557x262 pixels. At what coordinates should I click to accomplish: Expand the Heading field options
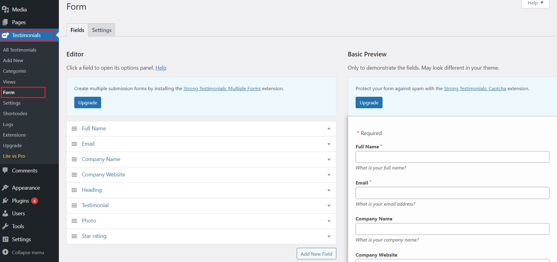click(329, 190)
